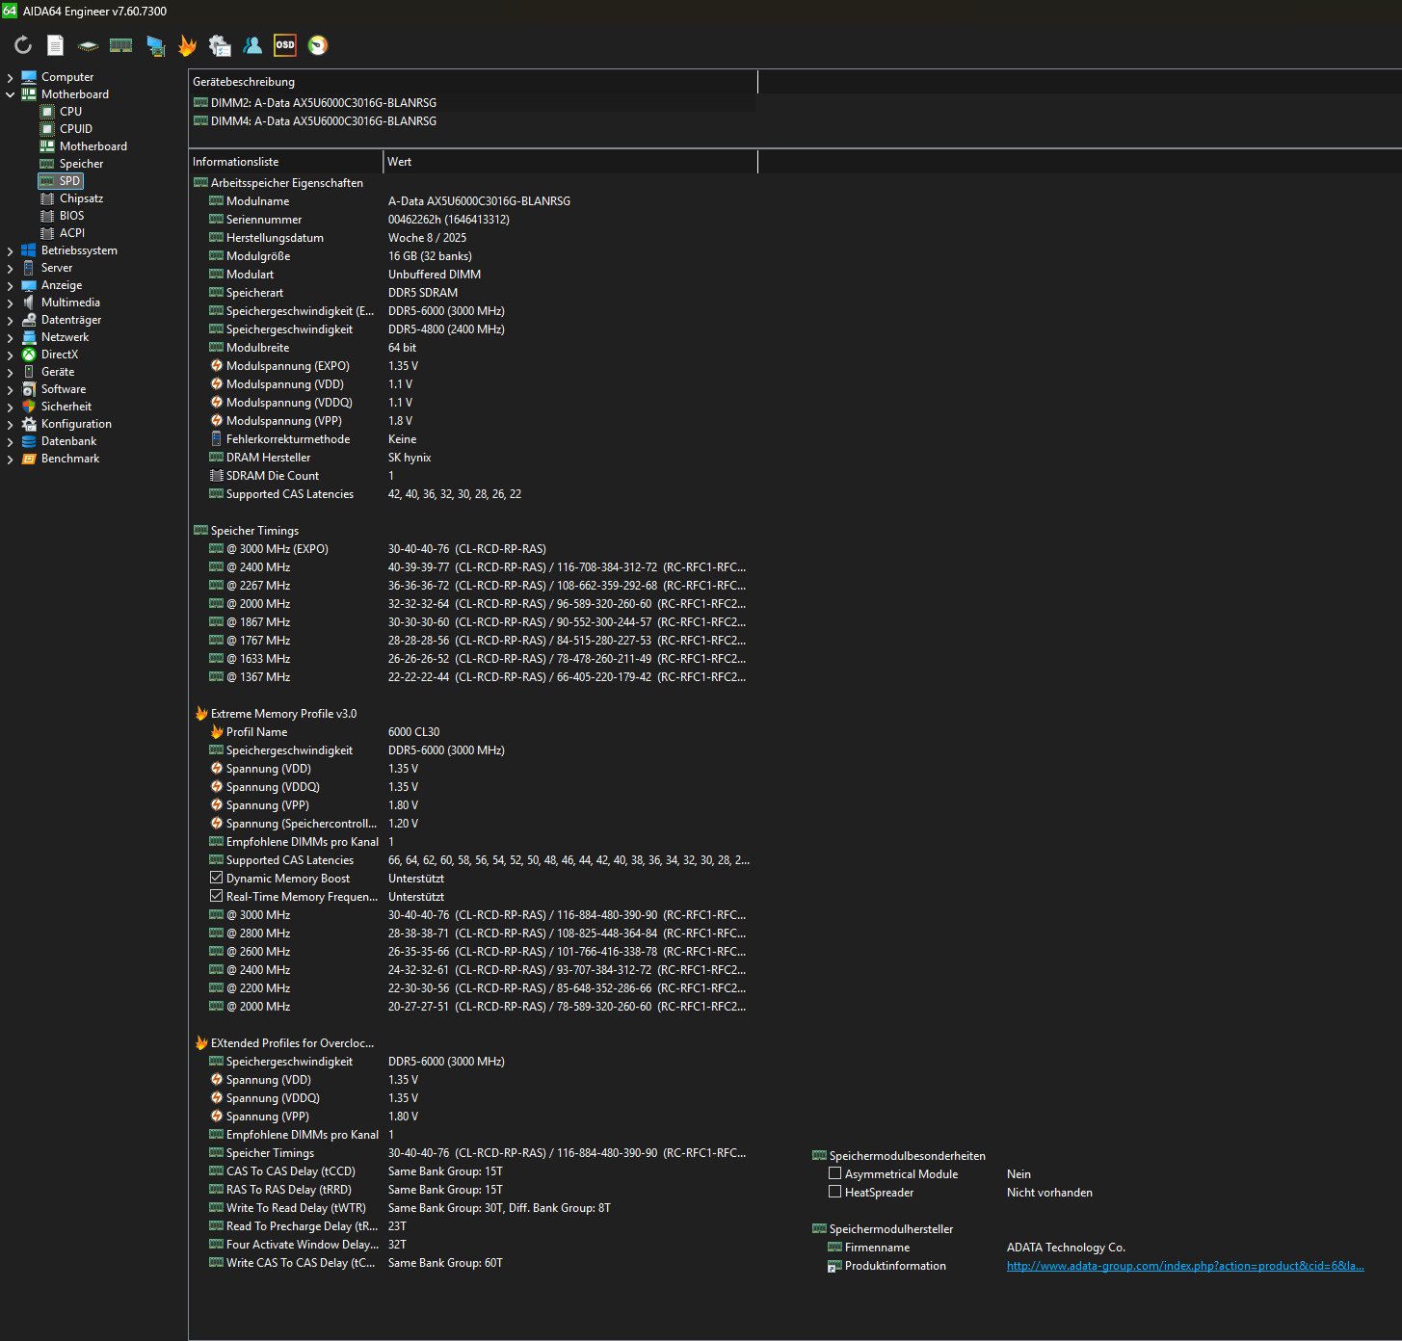Click the Refresh toolbar icon

23,45
